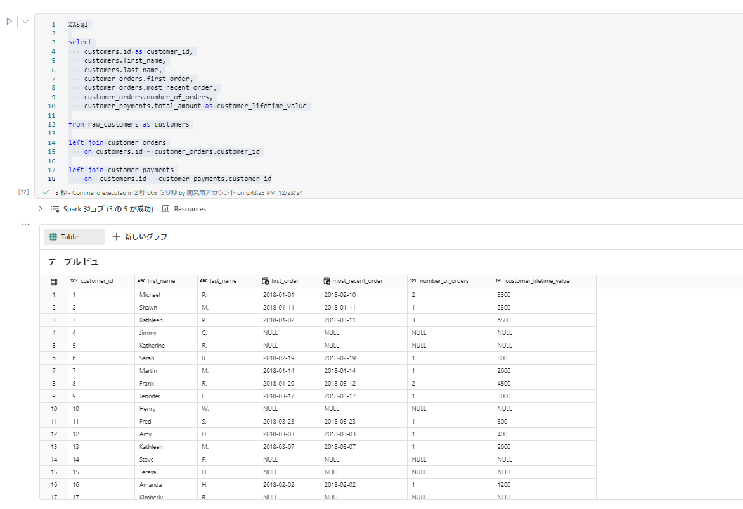Image resolution: width=743 pixels, height=509 pixels.
Task: Click most_recent_order date 2018-03-12
Action: pos(363,384)
